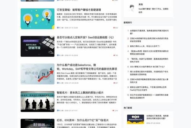Click the post date under 智能名片 article
This screenshot has width=191, height=128.
point(71,111)
